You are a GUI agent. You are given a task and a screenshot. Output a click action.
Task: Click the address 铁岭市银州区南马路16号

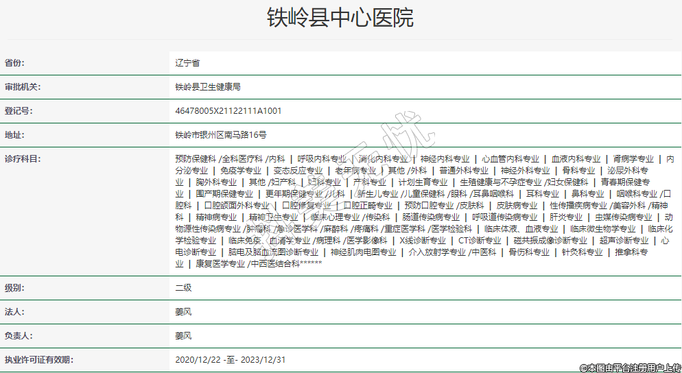coord(221,135)
